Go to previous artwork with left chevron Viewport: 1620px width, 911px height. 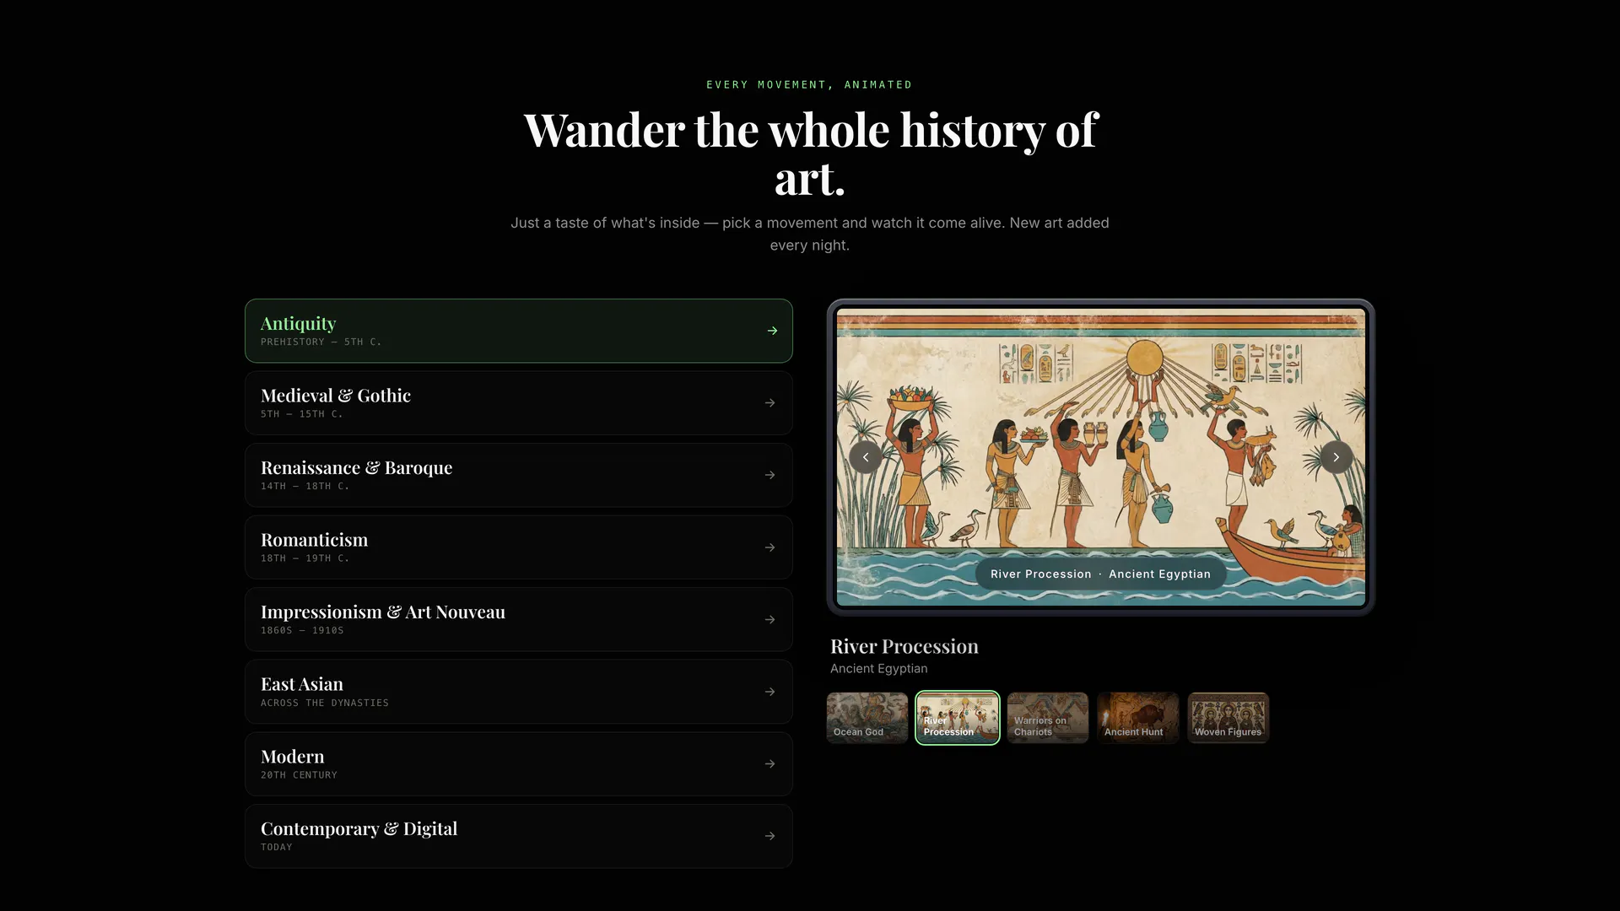(x=866, y=457)
